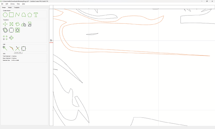The width and height of the screenshot is (215, 129).
Task: Switch to the Design tab
Action: (x=4, y=7)
